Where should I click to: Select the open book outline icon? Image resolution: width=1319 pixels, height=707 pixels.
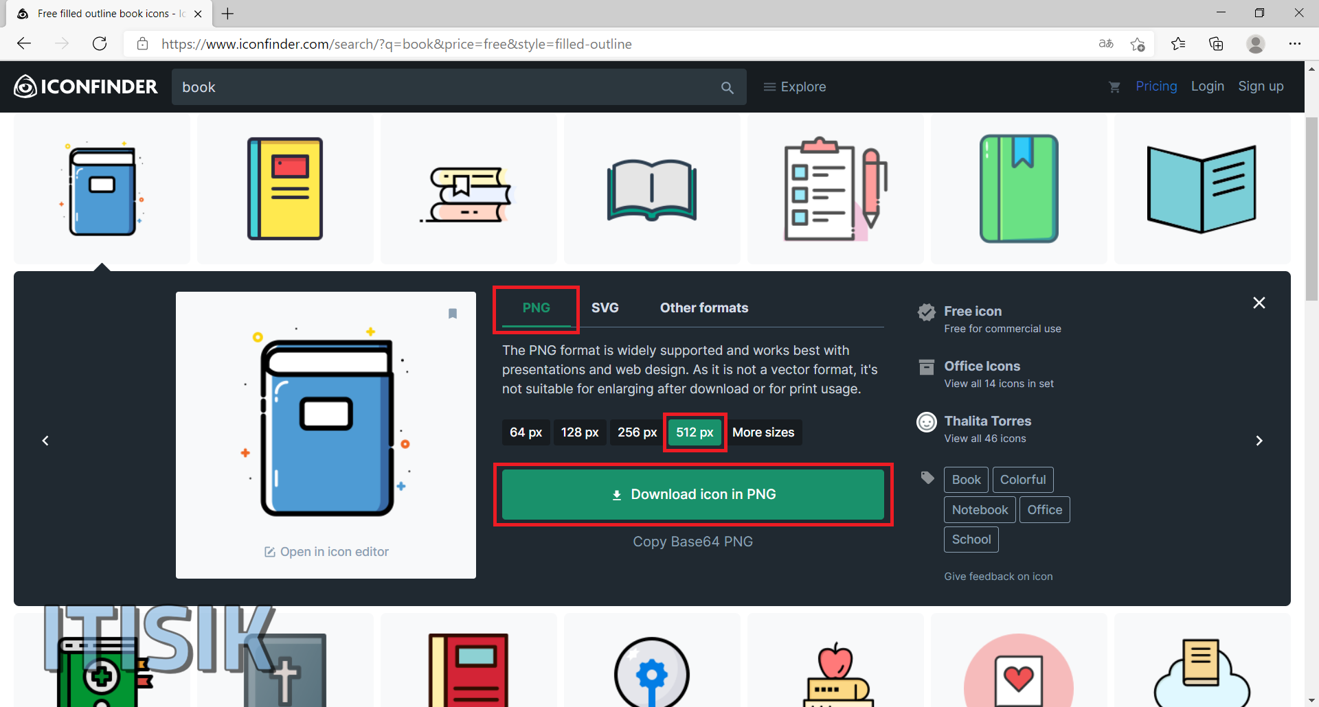click(652, 189)
